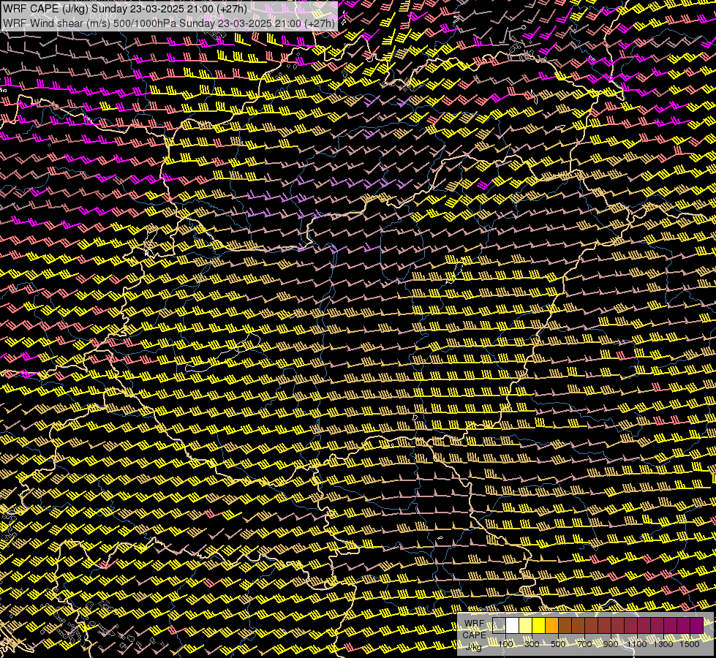
Task: Select the pale yellow CAPE legend swatch
Action: click(526, 625)
